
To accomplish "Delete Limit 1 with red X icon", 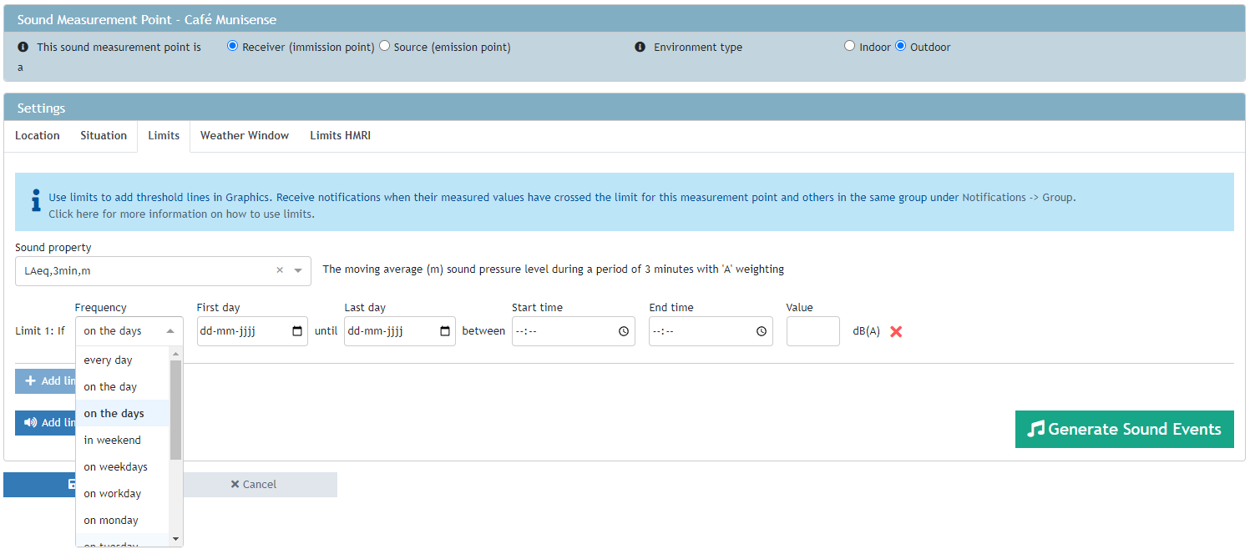I will 896,331.
